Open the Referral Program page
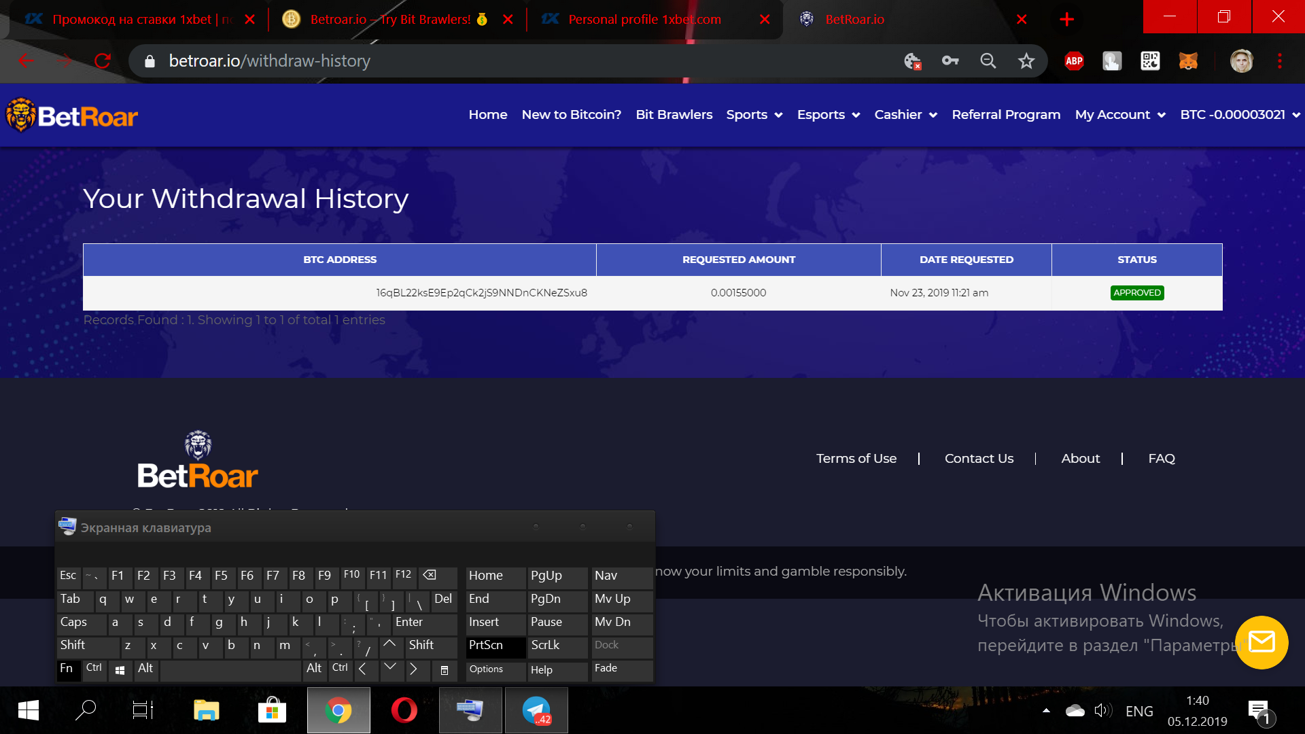 pos(1006,115)
